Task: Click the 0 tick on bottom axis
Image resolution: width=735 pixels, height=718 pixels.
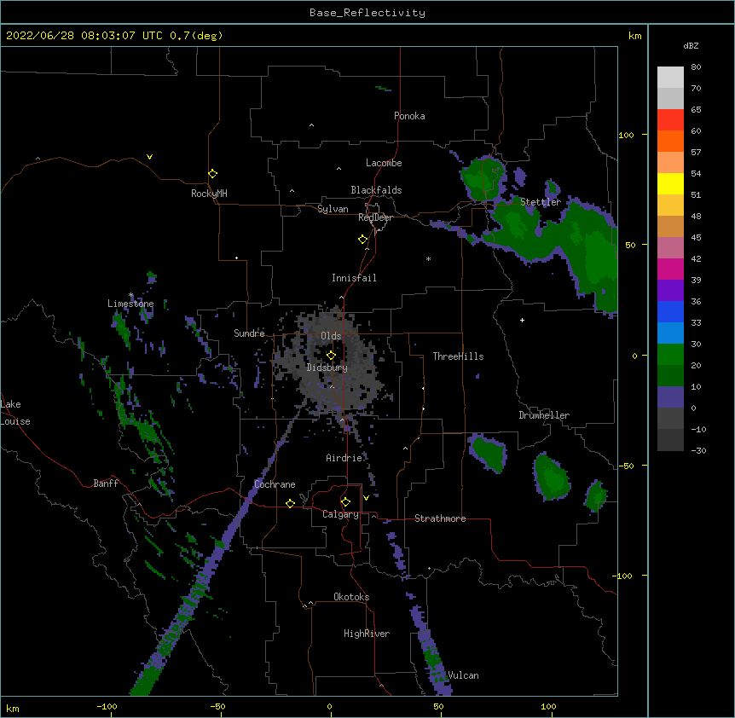Action: pyautogui.click(x=329, y=706)
